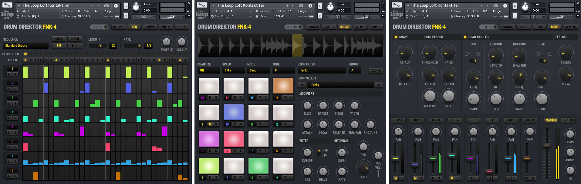Image resolution: width=581 pixels, height=184 pixels.
Task: Click the RATE slider handle
Action: point(140,46)
